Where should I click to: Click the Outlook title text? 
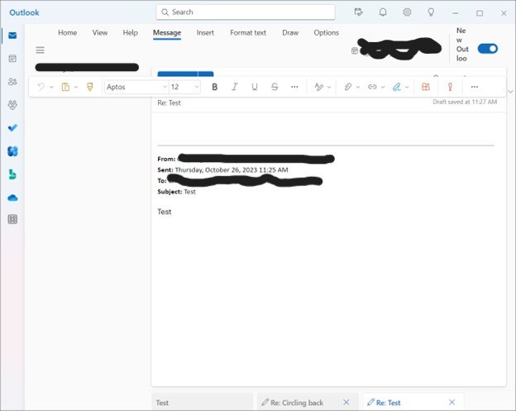[x=24, y=12]
